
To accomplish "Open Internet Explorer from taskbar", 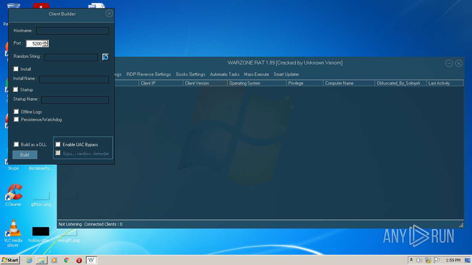I will click(29, 260).
